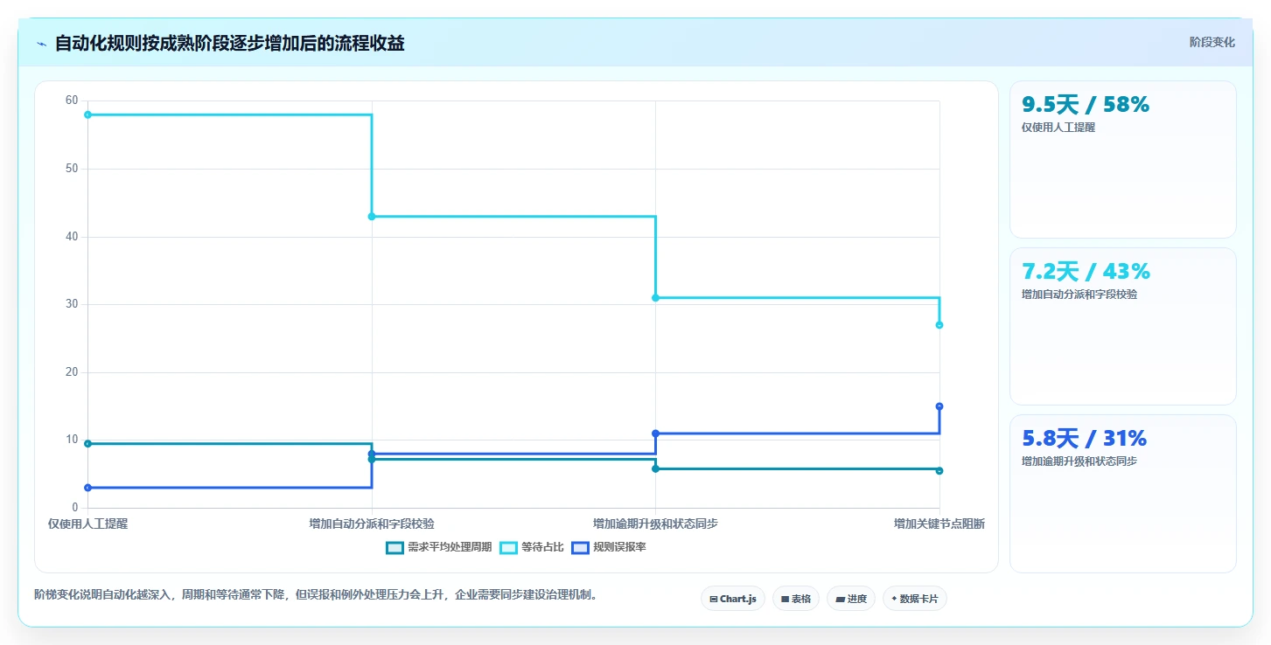Click 需求平均处理周期 point at 9.5
This screenshot has height=645, width=1271.
87,444
